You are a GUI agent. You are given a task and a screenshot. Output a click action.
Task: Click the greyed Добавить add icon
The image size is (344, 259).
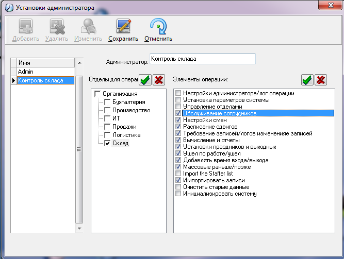point(26,26)
